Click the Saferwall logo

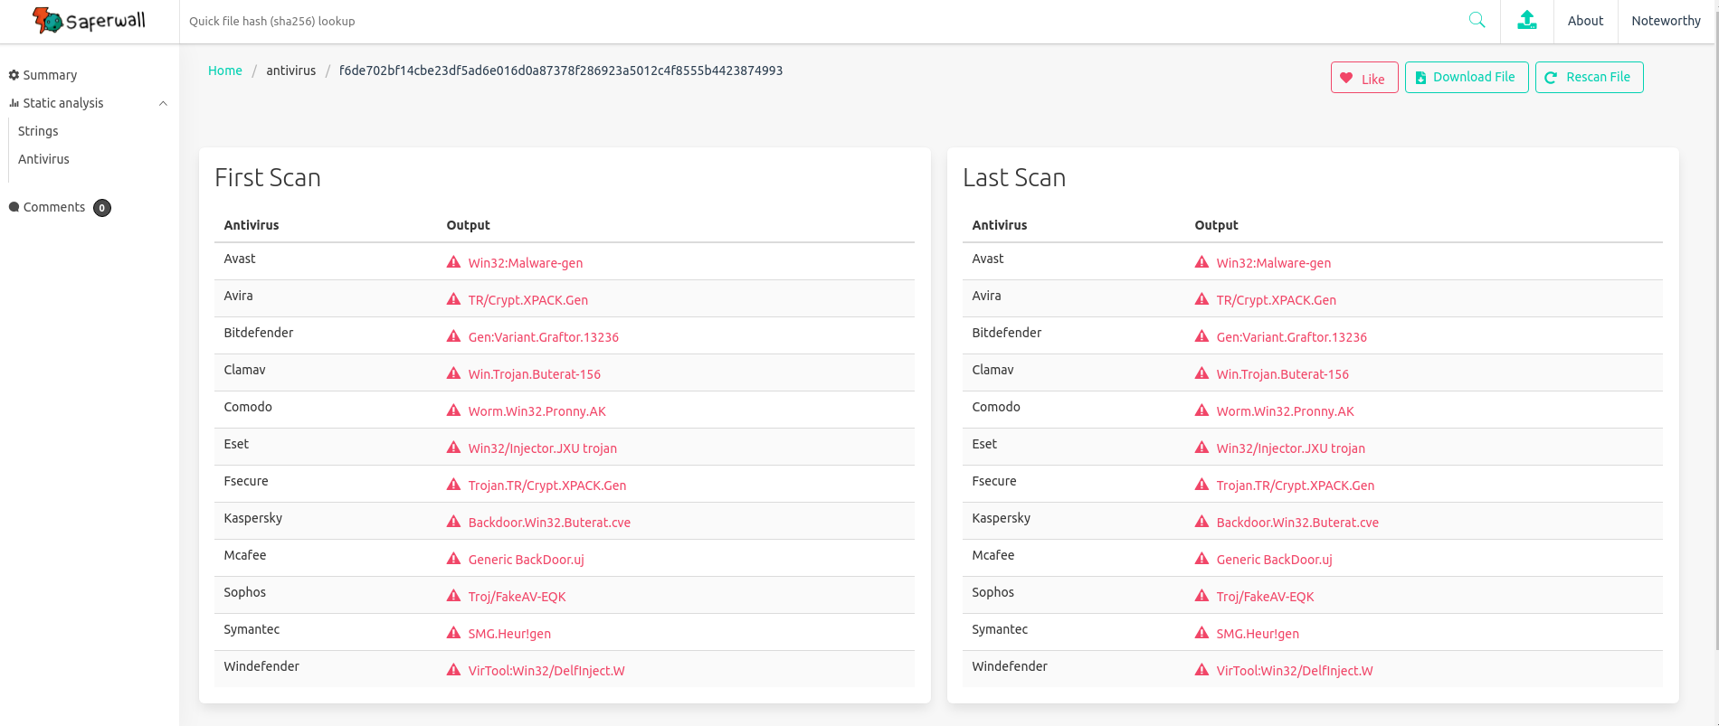pyautogui.click(x=89, y=20)
